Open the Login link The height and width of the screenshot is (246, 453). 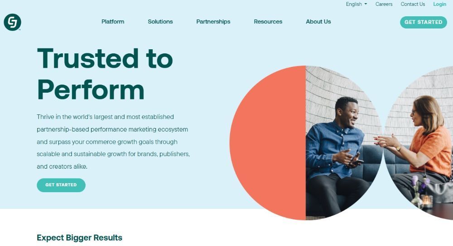439,4
